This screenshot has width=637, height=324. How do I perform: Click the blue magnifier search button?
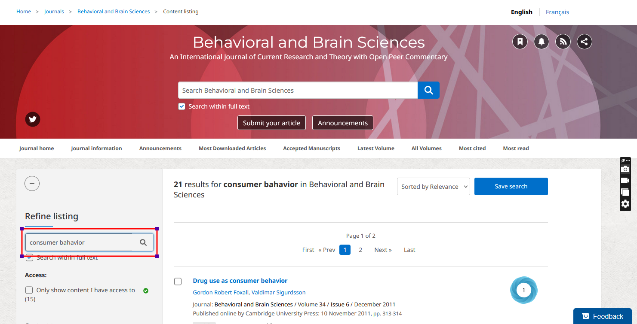(x=428, y=90)
